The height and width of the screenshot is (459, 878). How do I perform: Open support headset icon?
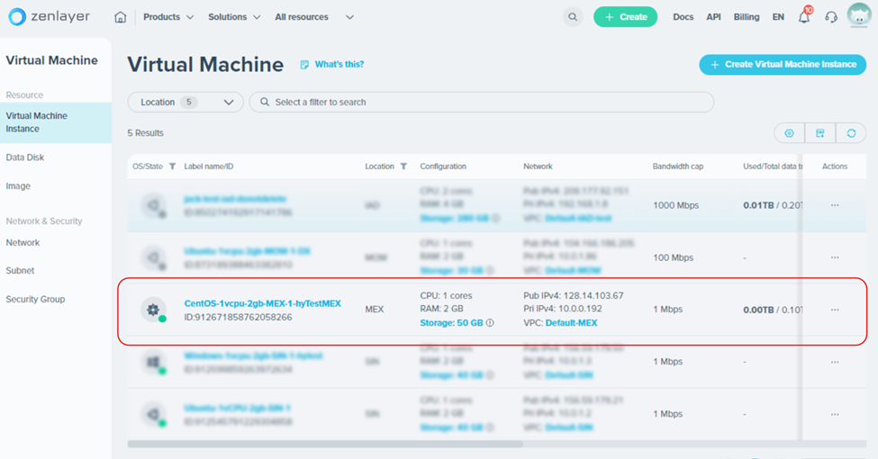point(831,17)
